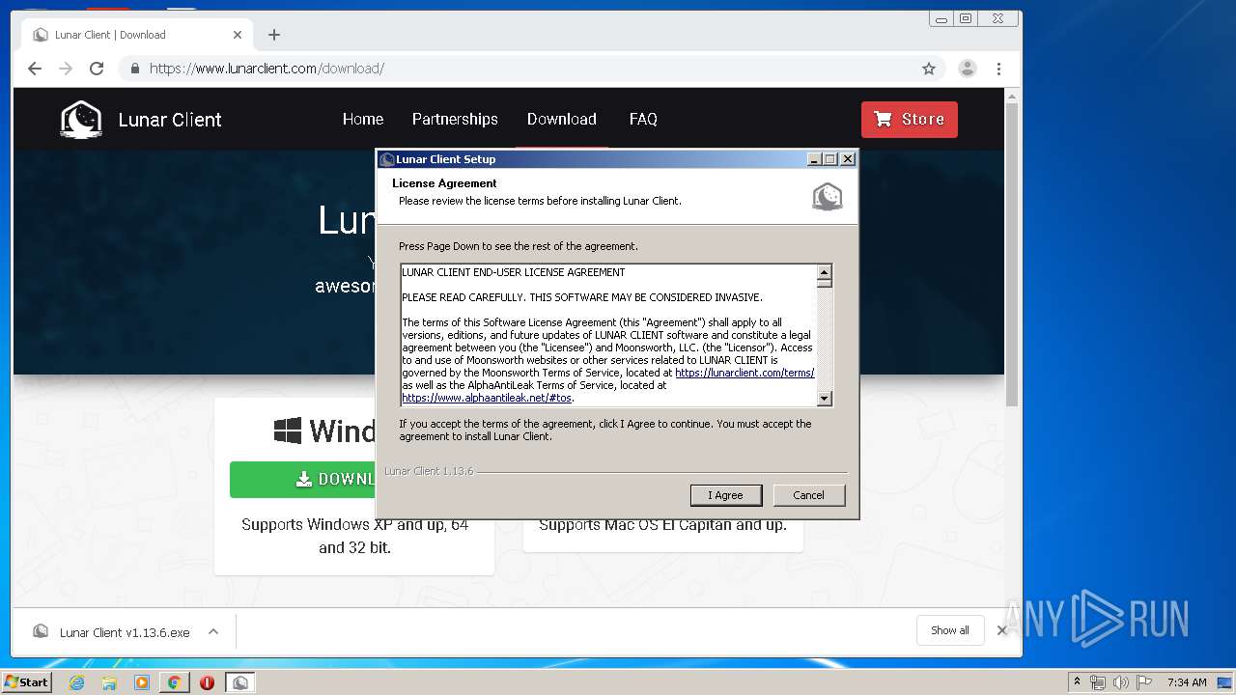The width and height of the screenshot is (1236, 695).
Task: Open the alphaantileak.net/#tos link
Action: 487,398
